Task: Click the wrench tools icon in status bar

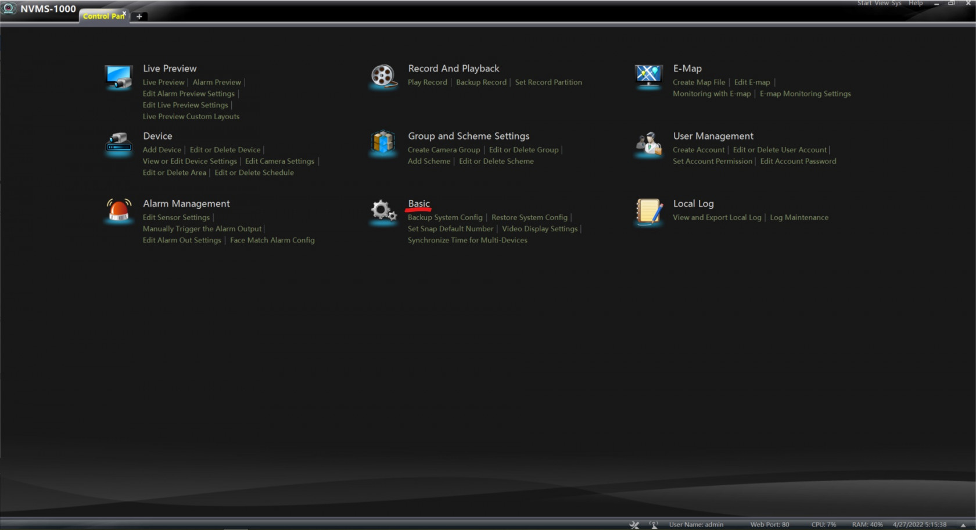Action: 634,525
